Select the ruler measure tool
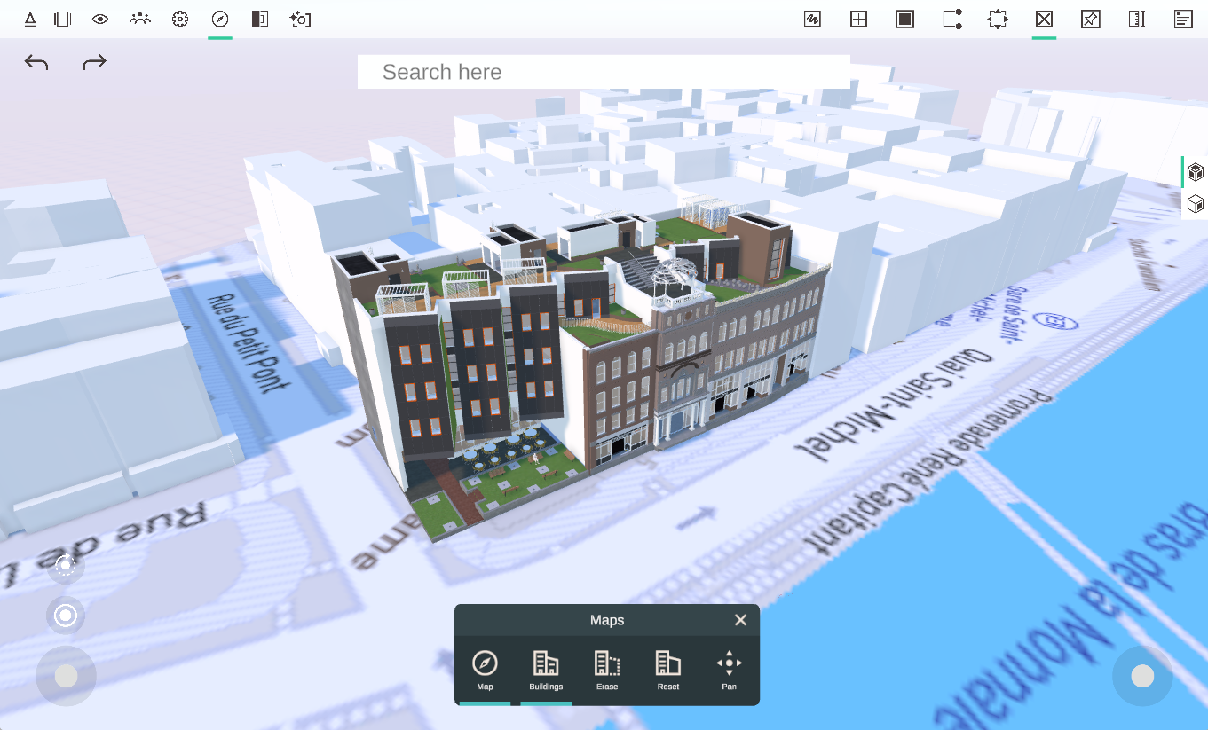 coord(1137,19)
